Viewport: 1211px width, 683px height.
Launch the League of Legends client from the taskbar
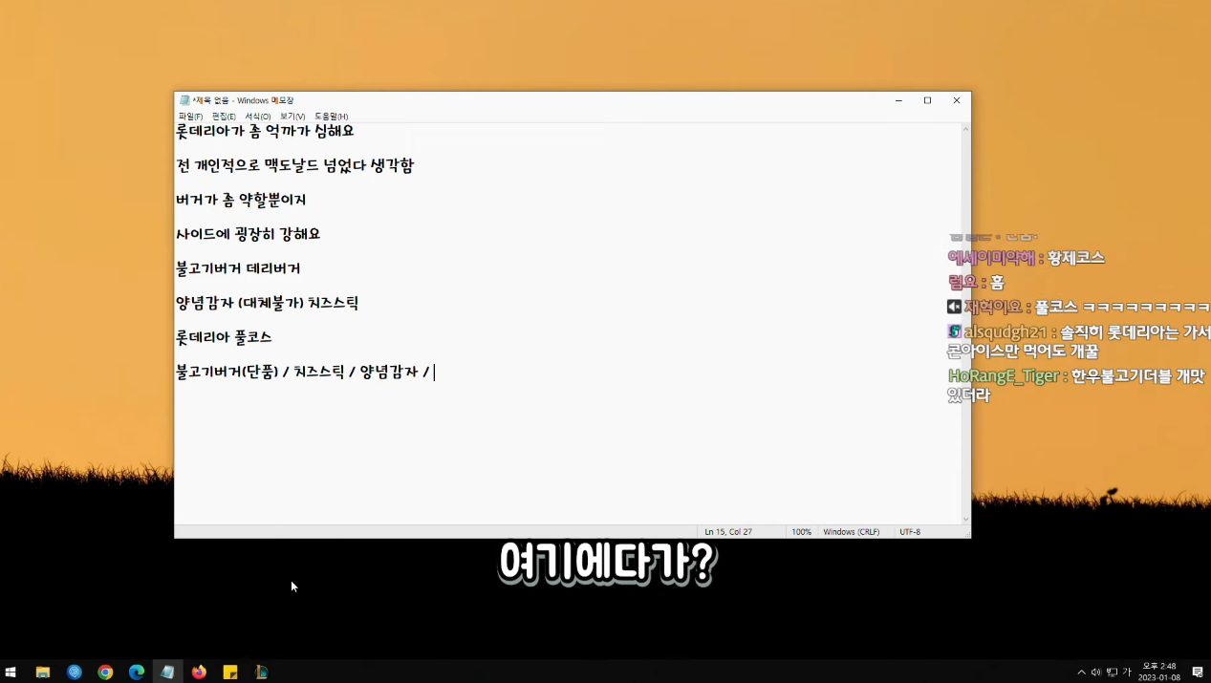point(261,672)
